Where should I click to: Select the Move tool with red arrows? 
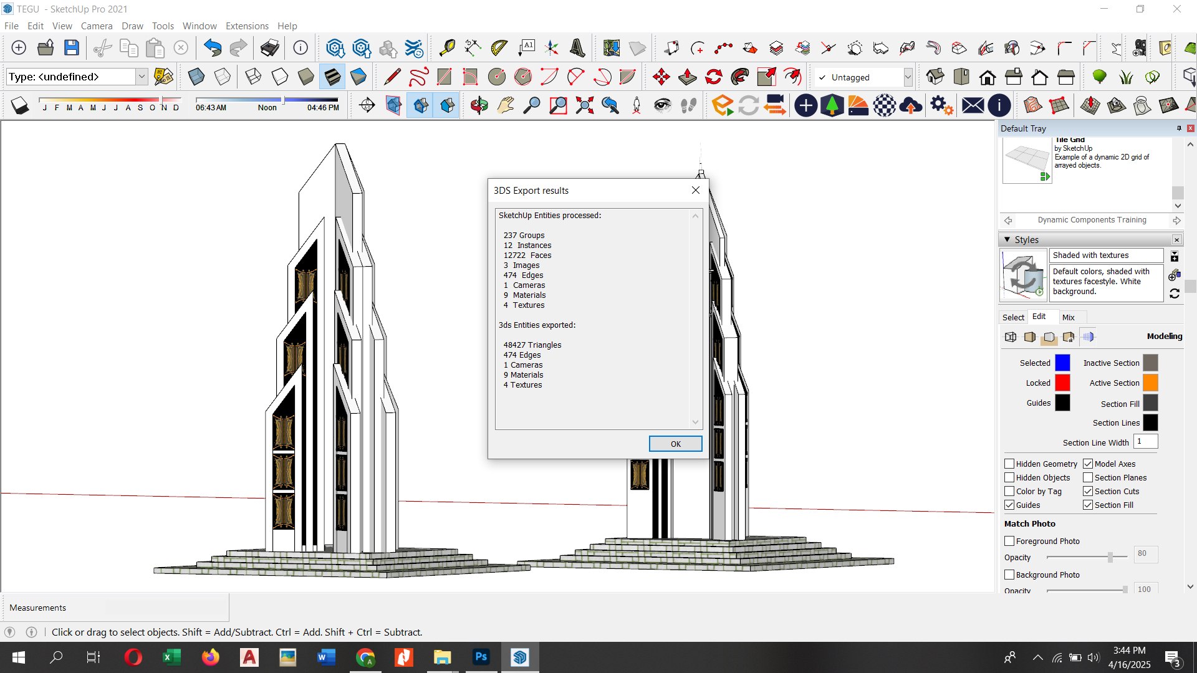[661, 77]
